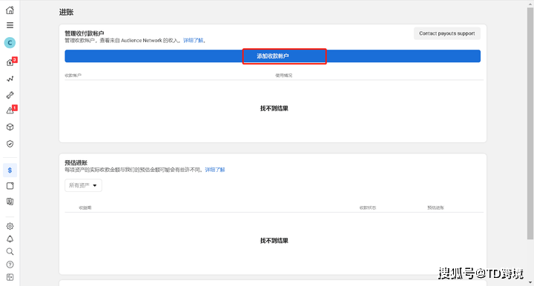This screenshot has width=534, height=286.
Task: Open the square note icon in sidebar
Action: 10,186
